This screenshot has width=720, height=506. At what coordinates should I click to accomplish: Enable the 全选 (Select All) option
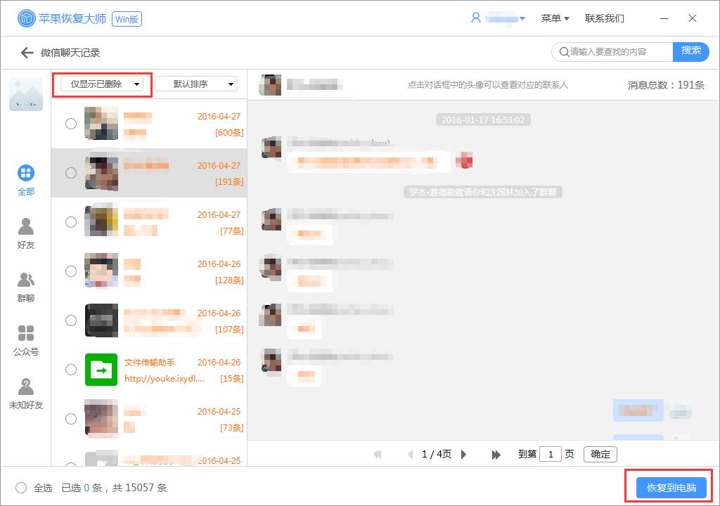[x=20, y=487]
